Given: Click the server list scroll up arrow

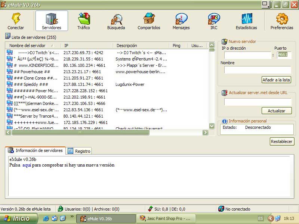Looking at the screenshot, I should [x=212, y=45].
